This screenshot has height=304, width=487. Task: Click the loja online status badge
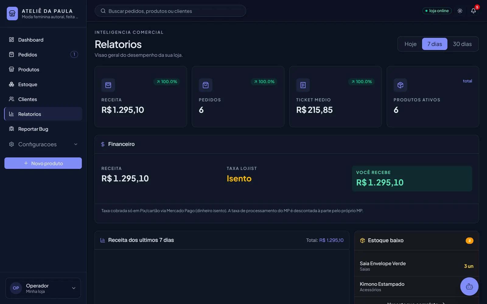pyautogui.click(x=437, y=11)
